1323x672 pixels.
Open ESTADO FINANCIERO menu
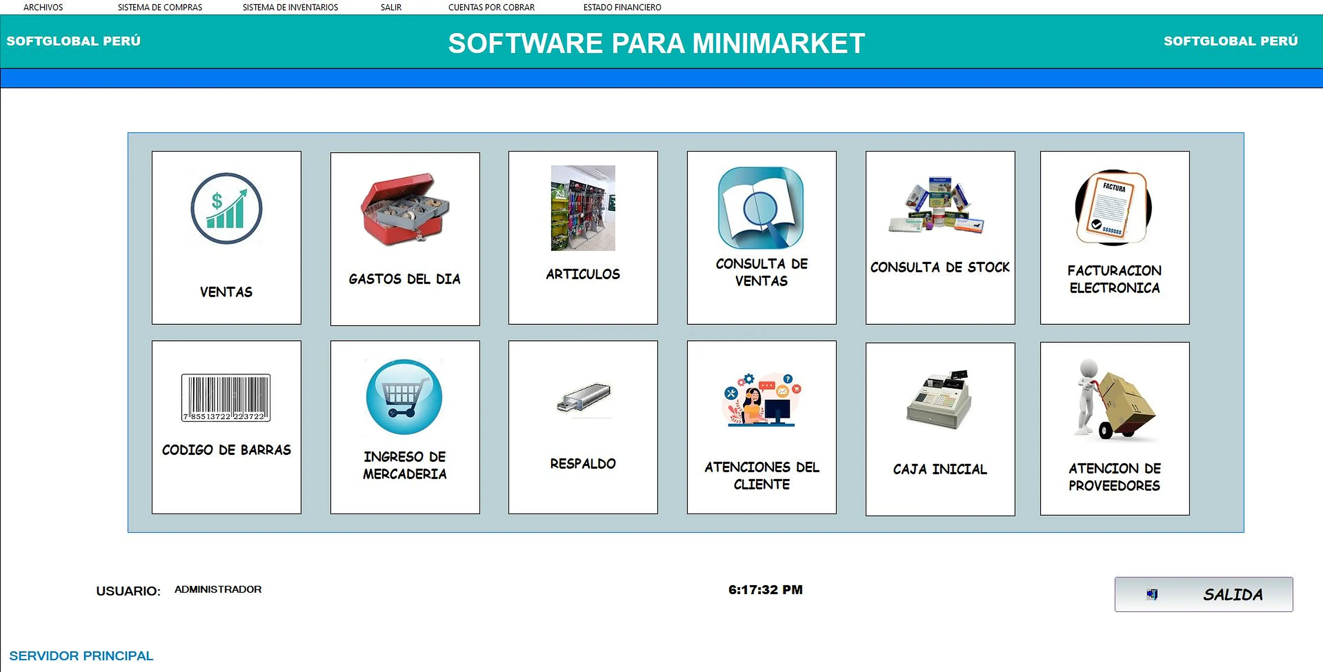coord(622,7)
